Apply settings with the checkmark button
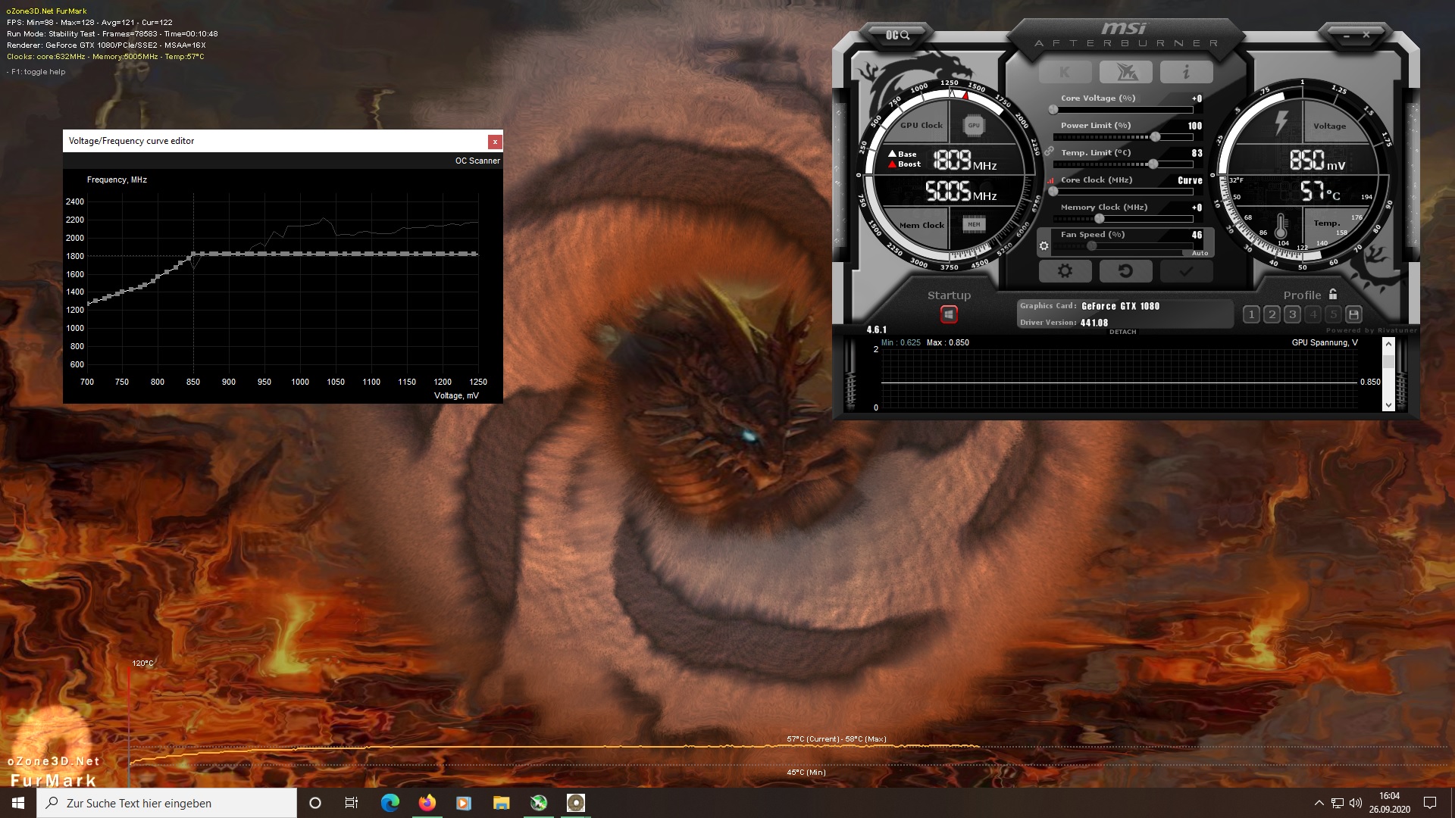1455x818 pixels. pos(1186,271)
